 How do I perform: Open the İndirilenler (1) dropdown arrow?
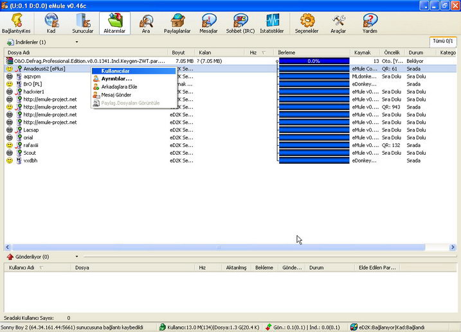pyautogui.click(x=77, y=42)
